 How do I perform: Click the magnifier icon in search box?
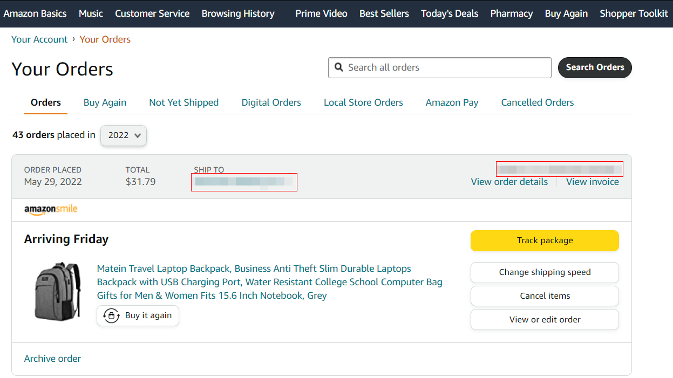pos(339,67)
